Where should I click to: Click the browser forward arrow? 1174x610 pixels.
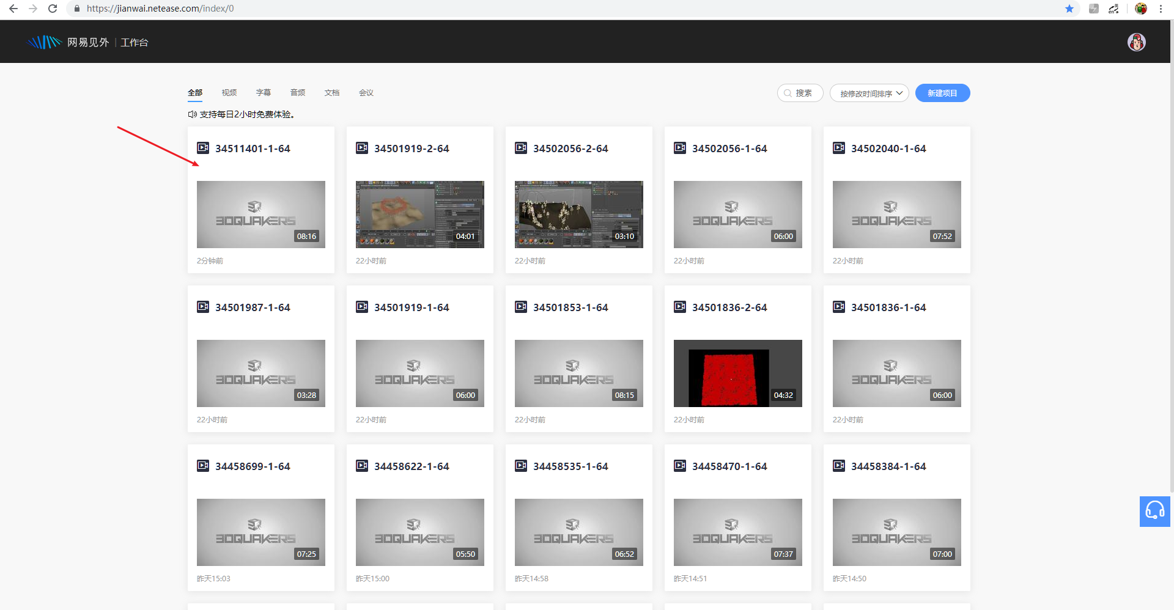click(33, 9)
